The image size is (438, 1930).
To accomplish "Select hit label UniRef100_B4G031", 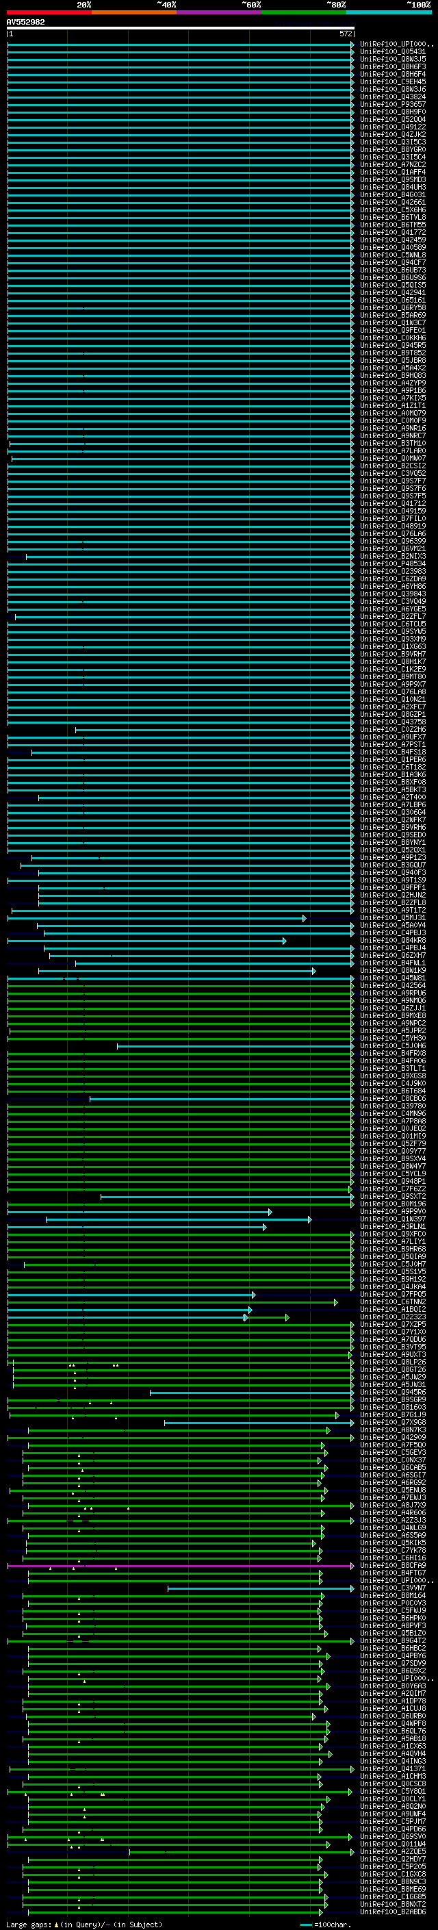I will coord(393,195).
